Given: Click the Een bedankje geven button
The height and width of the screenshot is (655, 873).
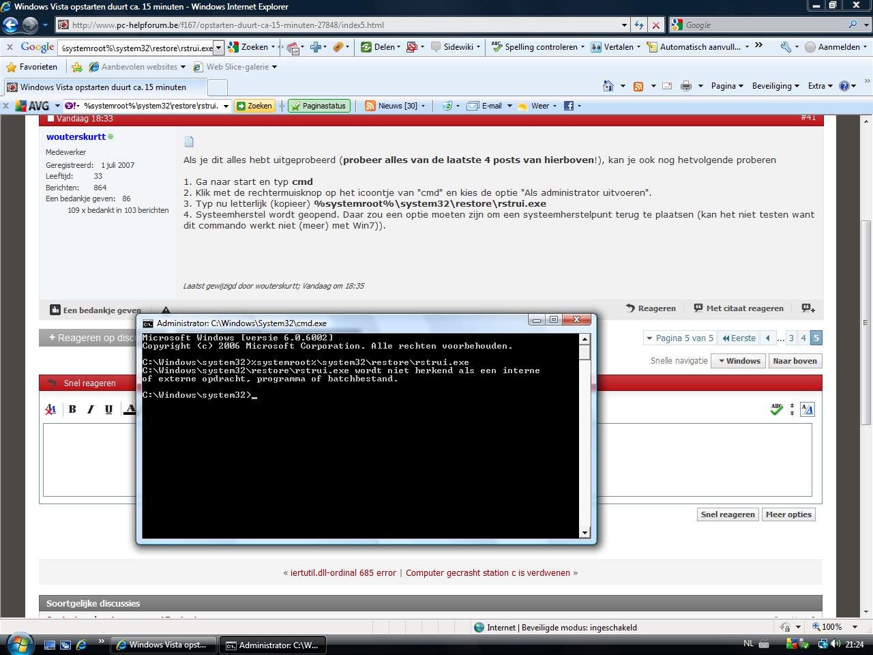Looking at the screenshot, I should pyautogui.click(x=95, y=310).
